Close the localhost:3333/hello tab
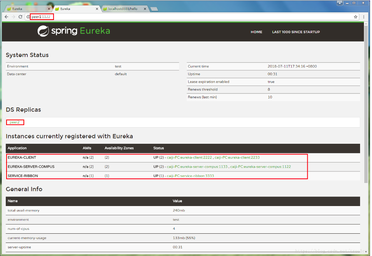 (145, 9)
